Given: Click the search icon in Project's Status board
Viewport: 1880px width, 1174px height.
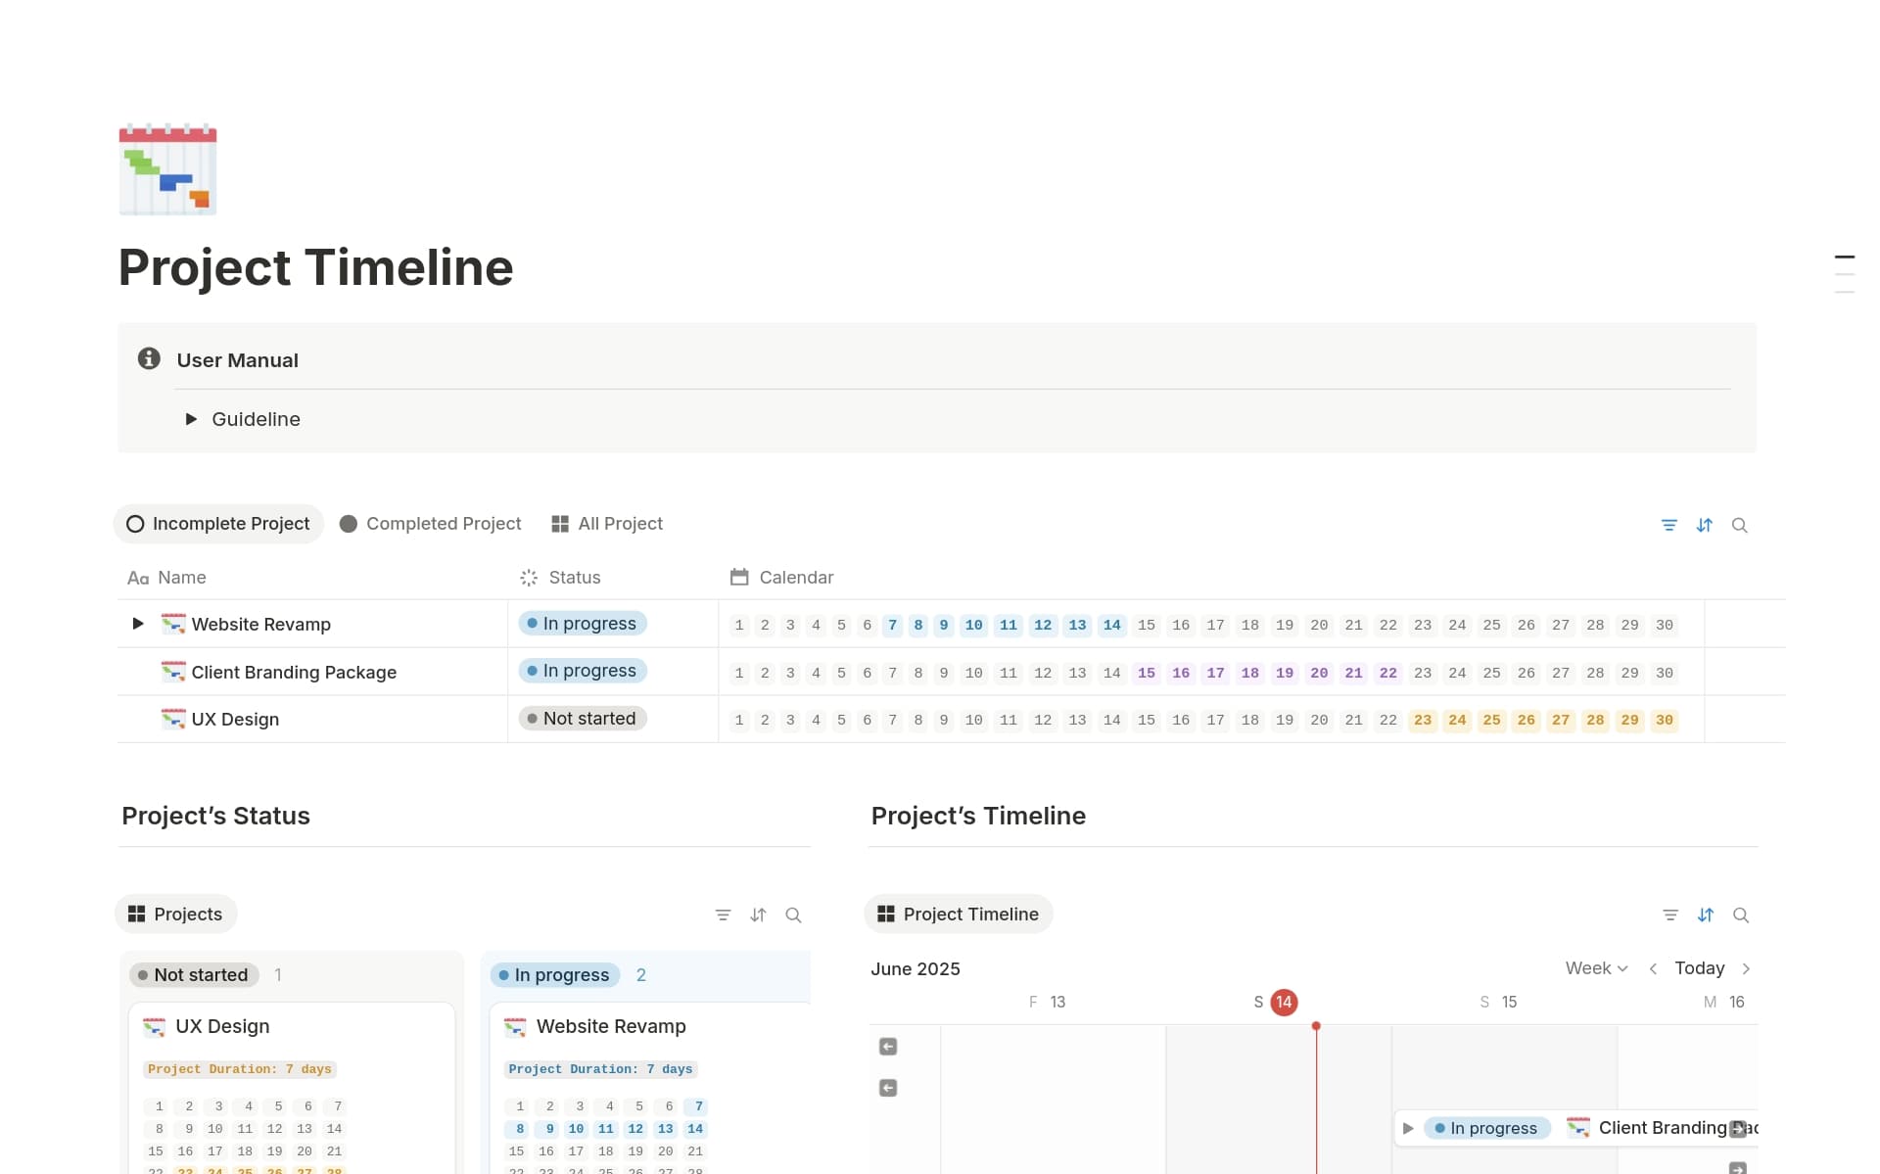Looking at the screenshot, I should [794, 915].
